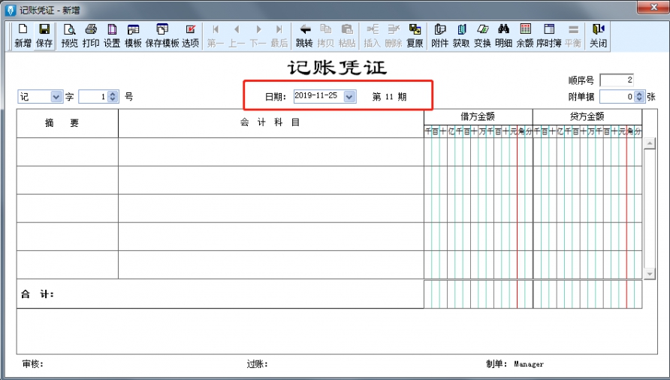
Task: Close the 记账凭证 window
Action: [653, 8]
